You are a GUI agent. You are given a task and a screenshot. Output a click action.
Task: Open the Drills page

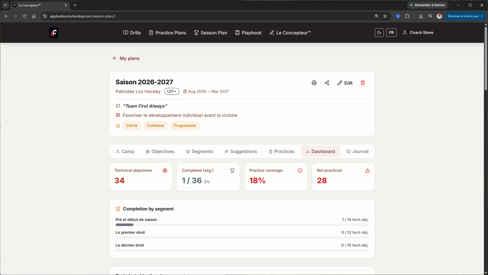click(132, 33)
